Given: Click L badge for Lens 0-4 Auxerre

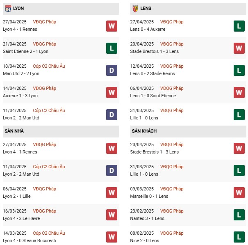Looking at the screenshot, I should point(239,26).
